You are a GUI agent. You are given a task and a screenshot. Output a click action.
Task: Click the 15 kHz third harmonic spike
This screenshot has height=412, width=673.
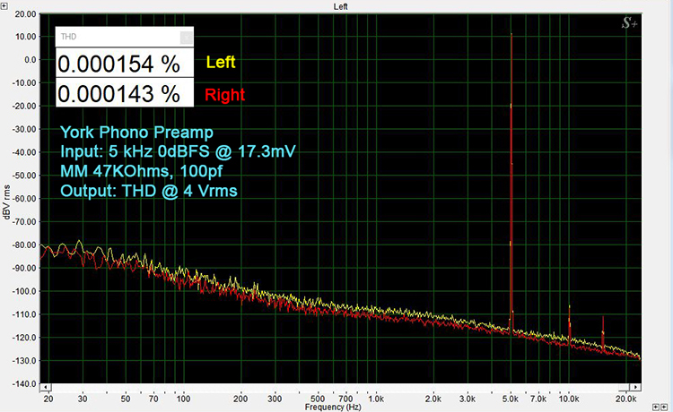(603, 320)
